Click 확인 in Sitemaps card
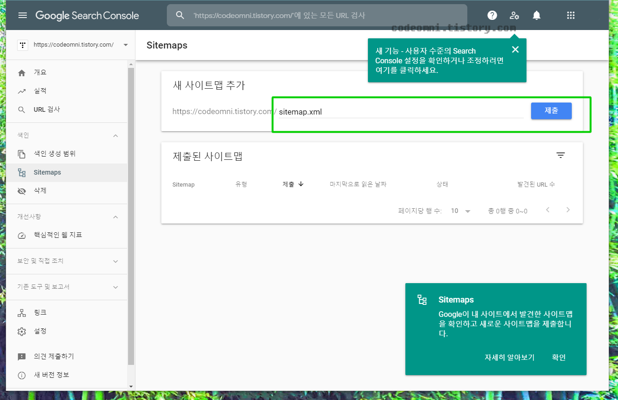 click(x=559, y=358)
